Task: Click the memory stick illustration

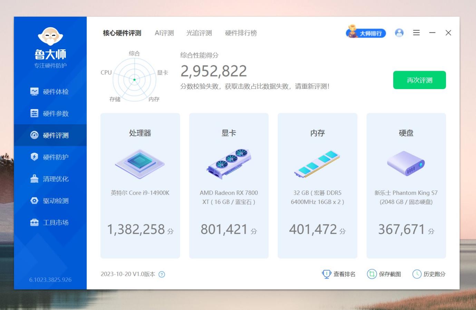Action: coord(317,164)
